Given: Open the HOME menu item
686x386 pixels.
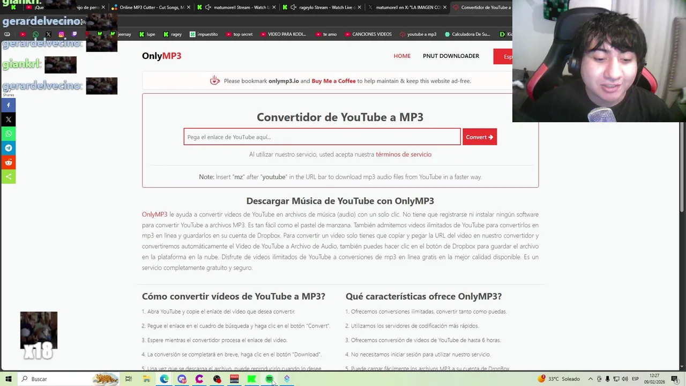Looking at the screenshot, I should point(402,56).
